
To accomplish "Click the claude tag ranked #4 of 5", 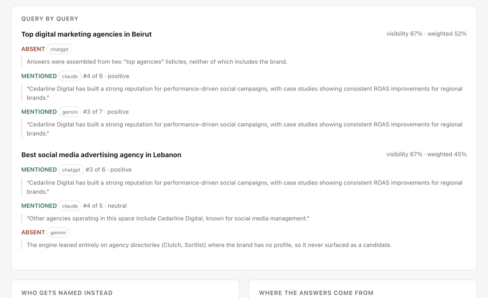I will point(70,206).
